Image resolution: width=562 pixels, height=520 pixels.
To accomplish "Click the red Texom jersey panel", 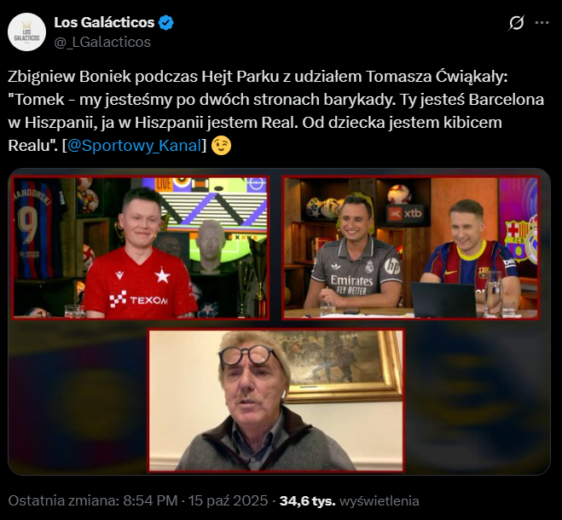I will pyautogui.click(x=141, y=247).
